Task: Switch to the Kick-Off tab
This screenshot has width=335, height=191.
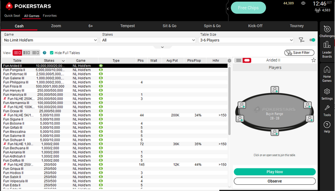Action: pyautogui.click(x=255, y=26)
